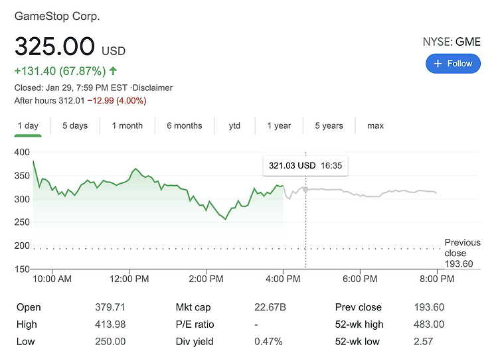The height and width of the screenshot is (357, 498).
Task: Click the NYSE: GME ticker label
Action: point(452,42)
